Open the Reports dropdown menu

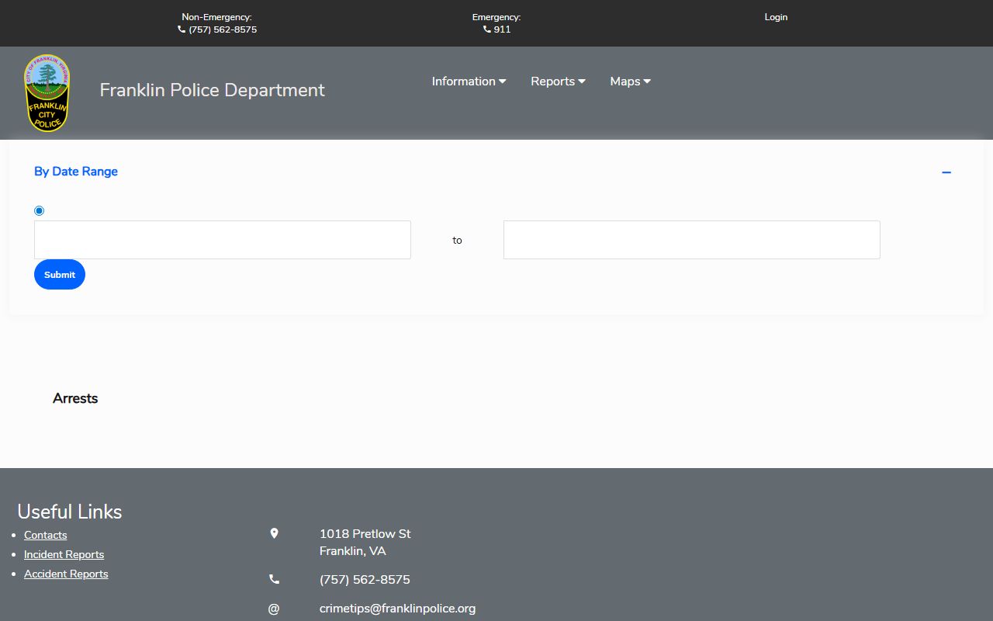[558, 82]
